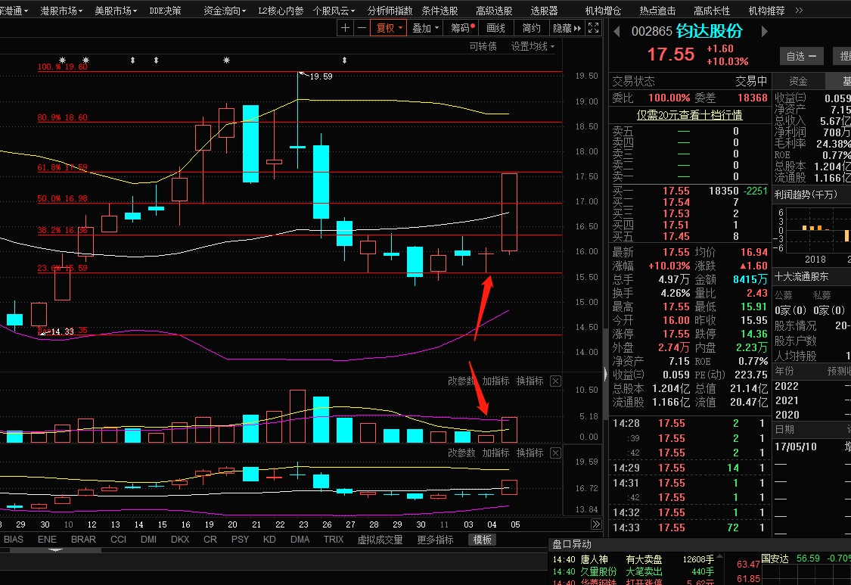Viewport: 851px width, 585px height.
Task: Click the first asterisk event marker on chart
Action: (x=63, y=61)
